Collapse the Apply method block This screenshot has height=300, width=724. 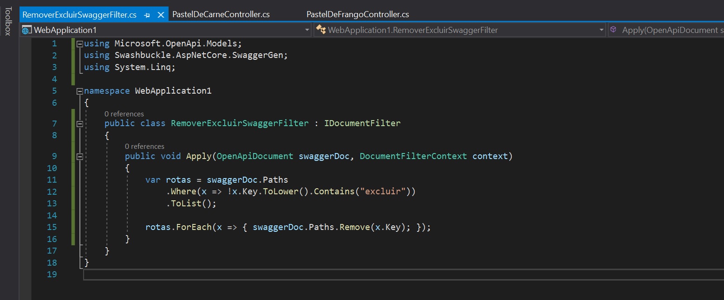pos(80,157)
